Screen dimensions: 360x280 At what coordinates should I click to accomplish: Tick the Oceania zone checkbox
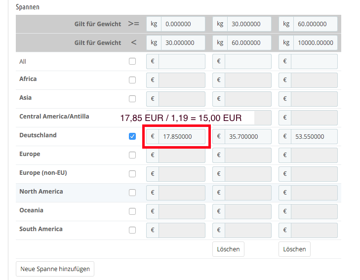click(x=132, y=211)
